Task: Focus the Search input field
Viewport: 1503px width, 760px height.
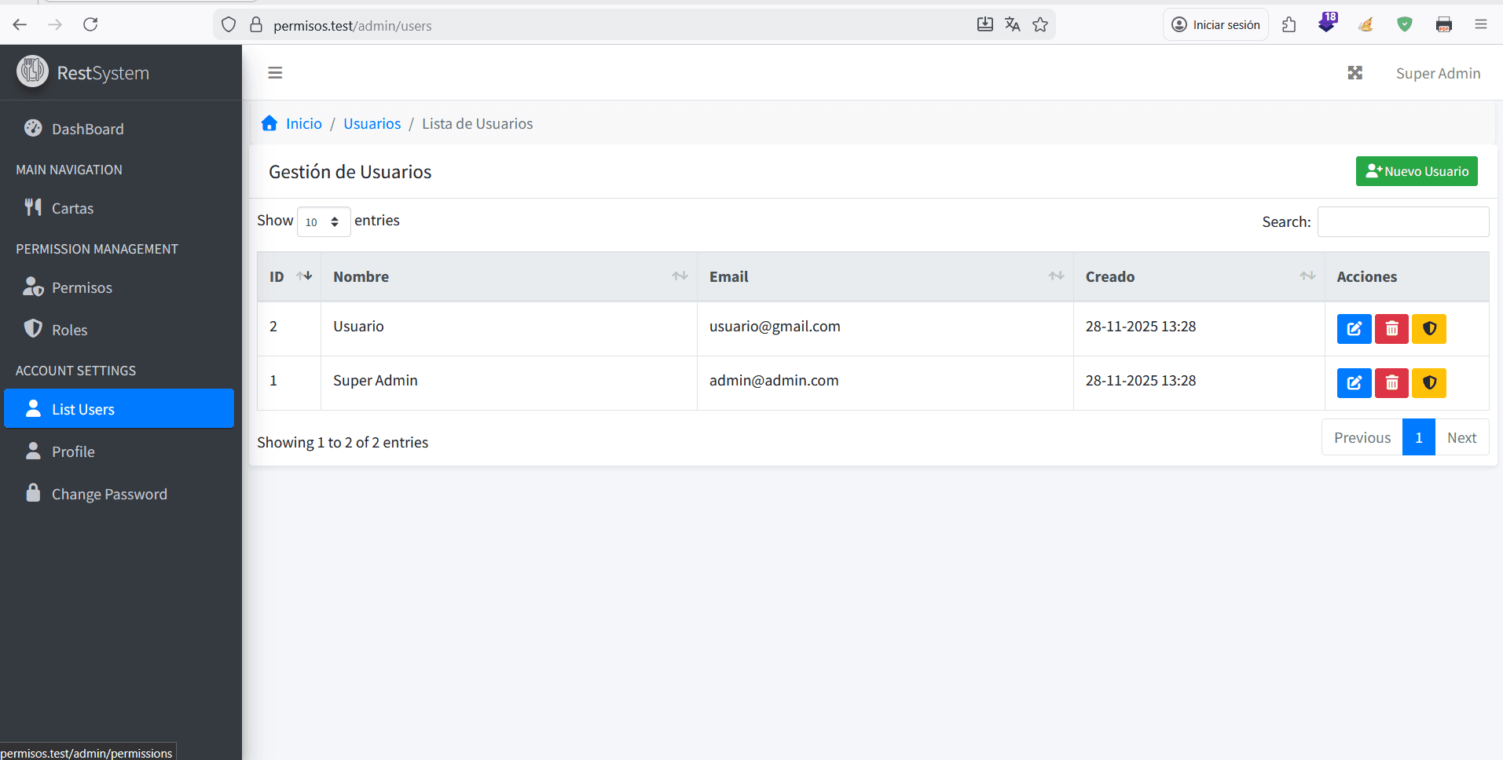Action: [x=1402, y=222]
